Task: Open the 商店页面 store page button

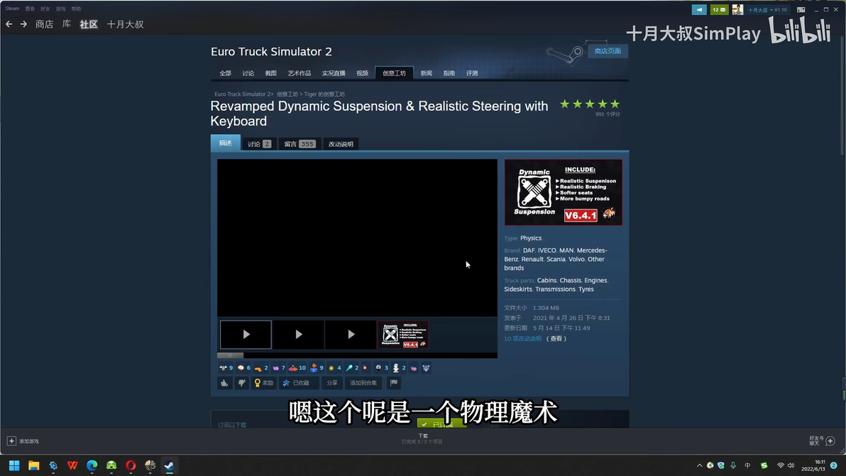Action: (x=608, y=51)
